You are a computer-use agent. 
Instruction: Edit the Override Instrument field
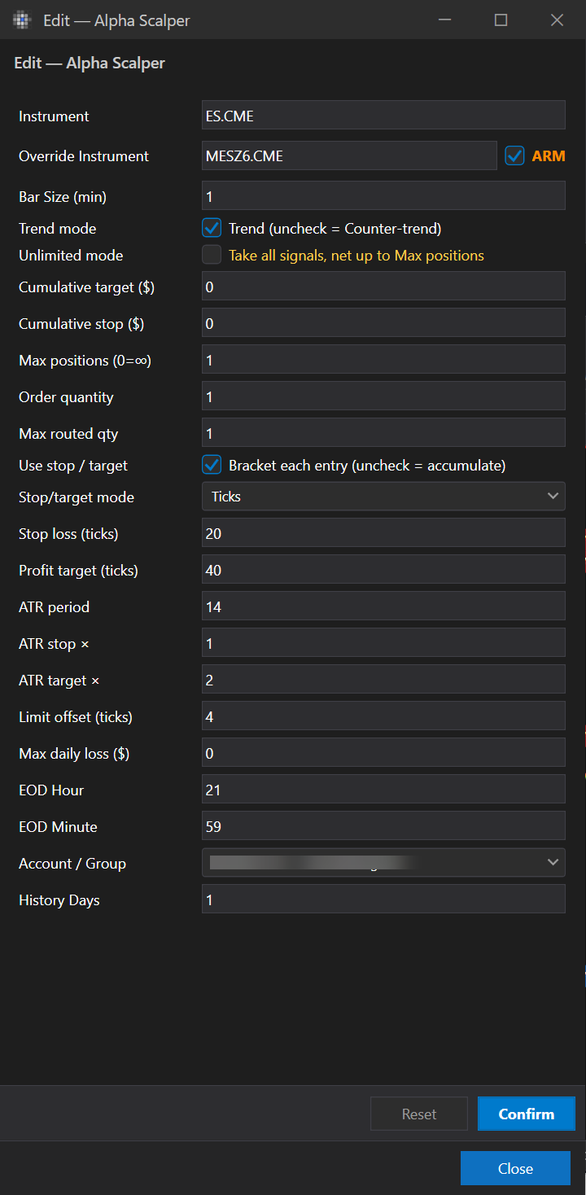[349, 155]
